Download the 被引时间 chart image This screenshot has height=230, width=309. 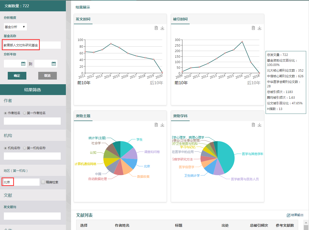coord(260,28)
